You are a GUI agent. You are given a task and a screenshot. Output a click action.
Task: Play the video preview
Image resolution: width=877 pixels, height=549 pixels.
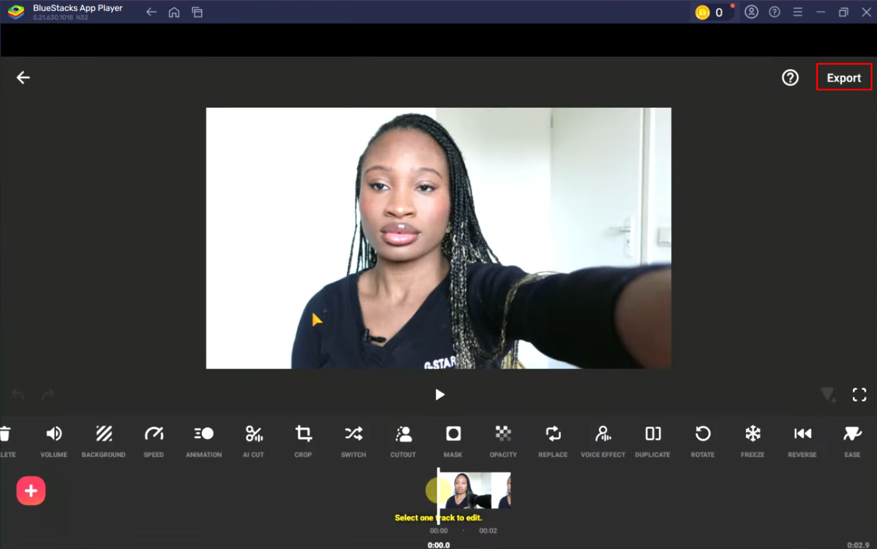pyautogui.click(x=439, y=394)
